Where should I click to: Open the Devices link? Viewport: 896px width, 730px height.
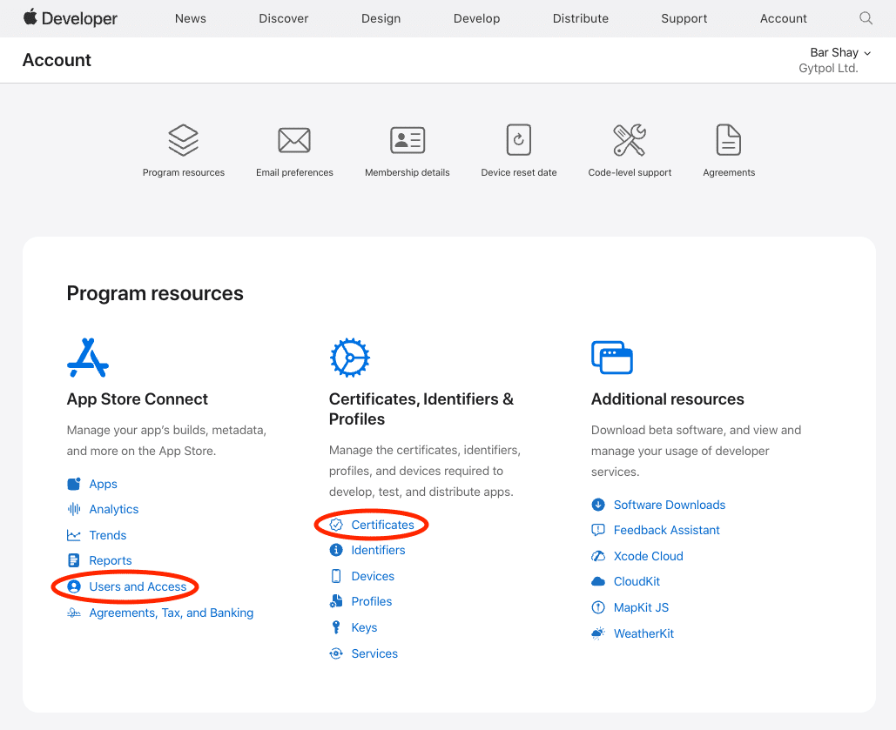pyautogui.click(x=373, y=576)
